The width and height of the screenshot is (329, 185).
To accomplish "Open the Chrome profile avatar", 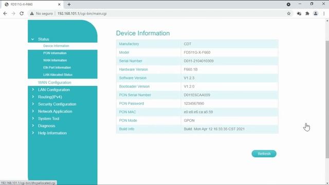I will (x=315, y=13).
